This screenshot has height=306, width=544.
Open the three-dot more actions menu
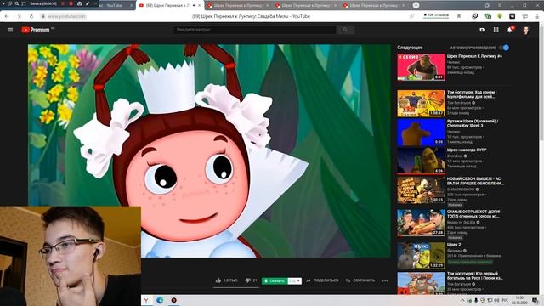tap(385, 280)
